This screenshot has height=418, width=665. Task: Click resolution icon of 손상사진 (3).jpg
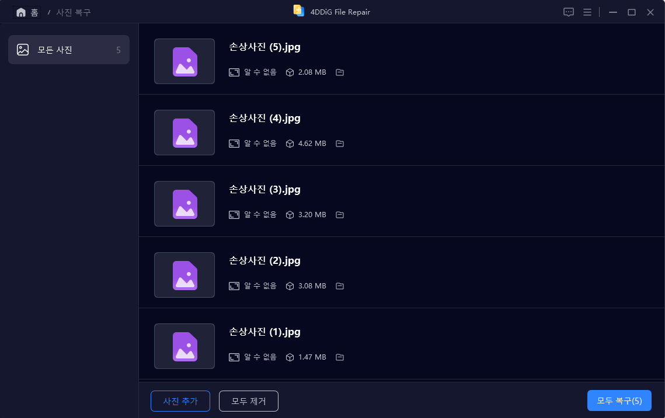(234, 215)
